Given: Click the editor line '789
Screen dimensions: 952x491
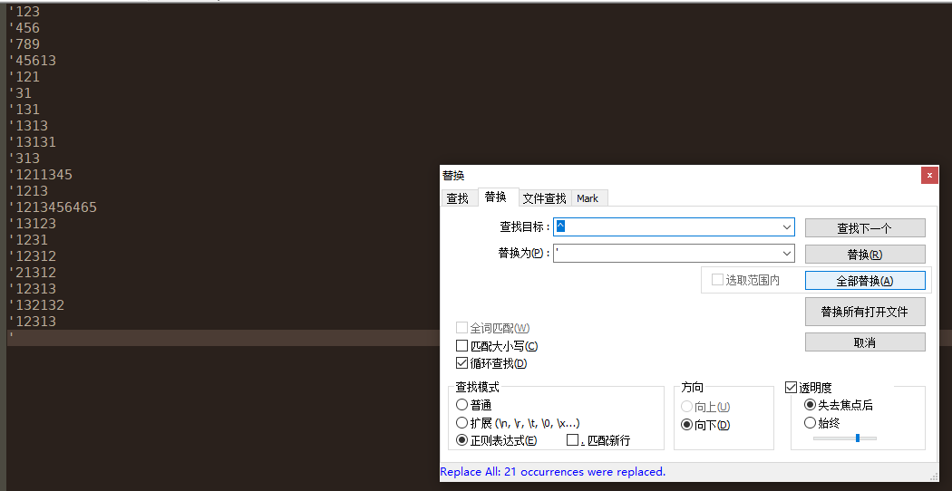Looking at the screenshot, I should pyautogui.click(x=24, y=44).
